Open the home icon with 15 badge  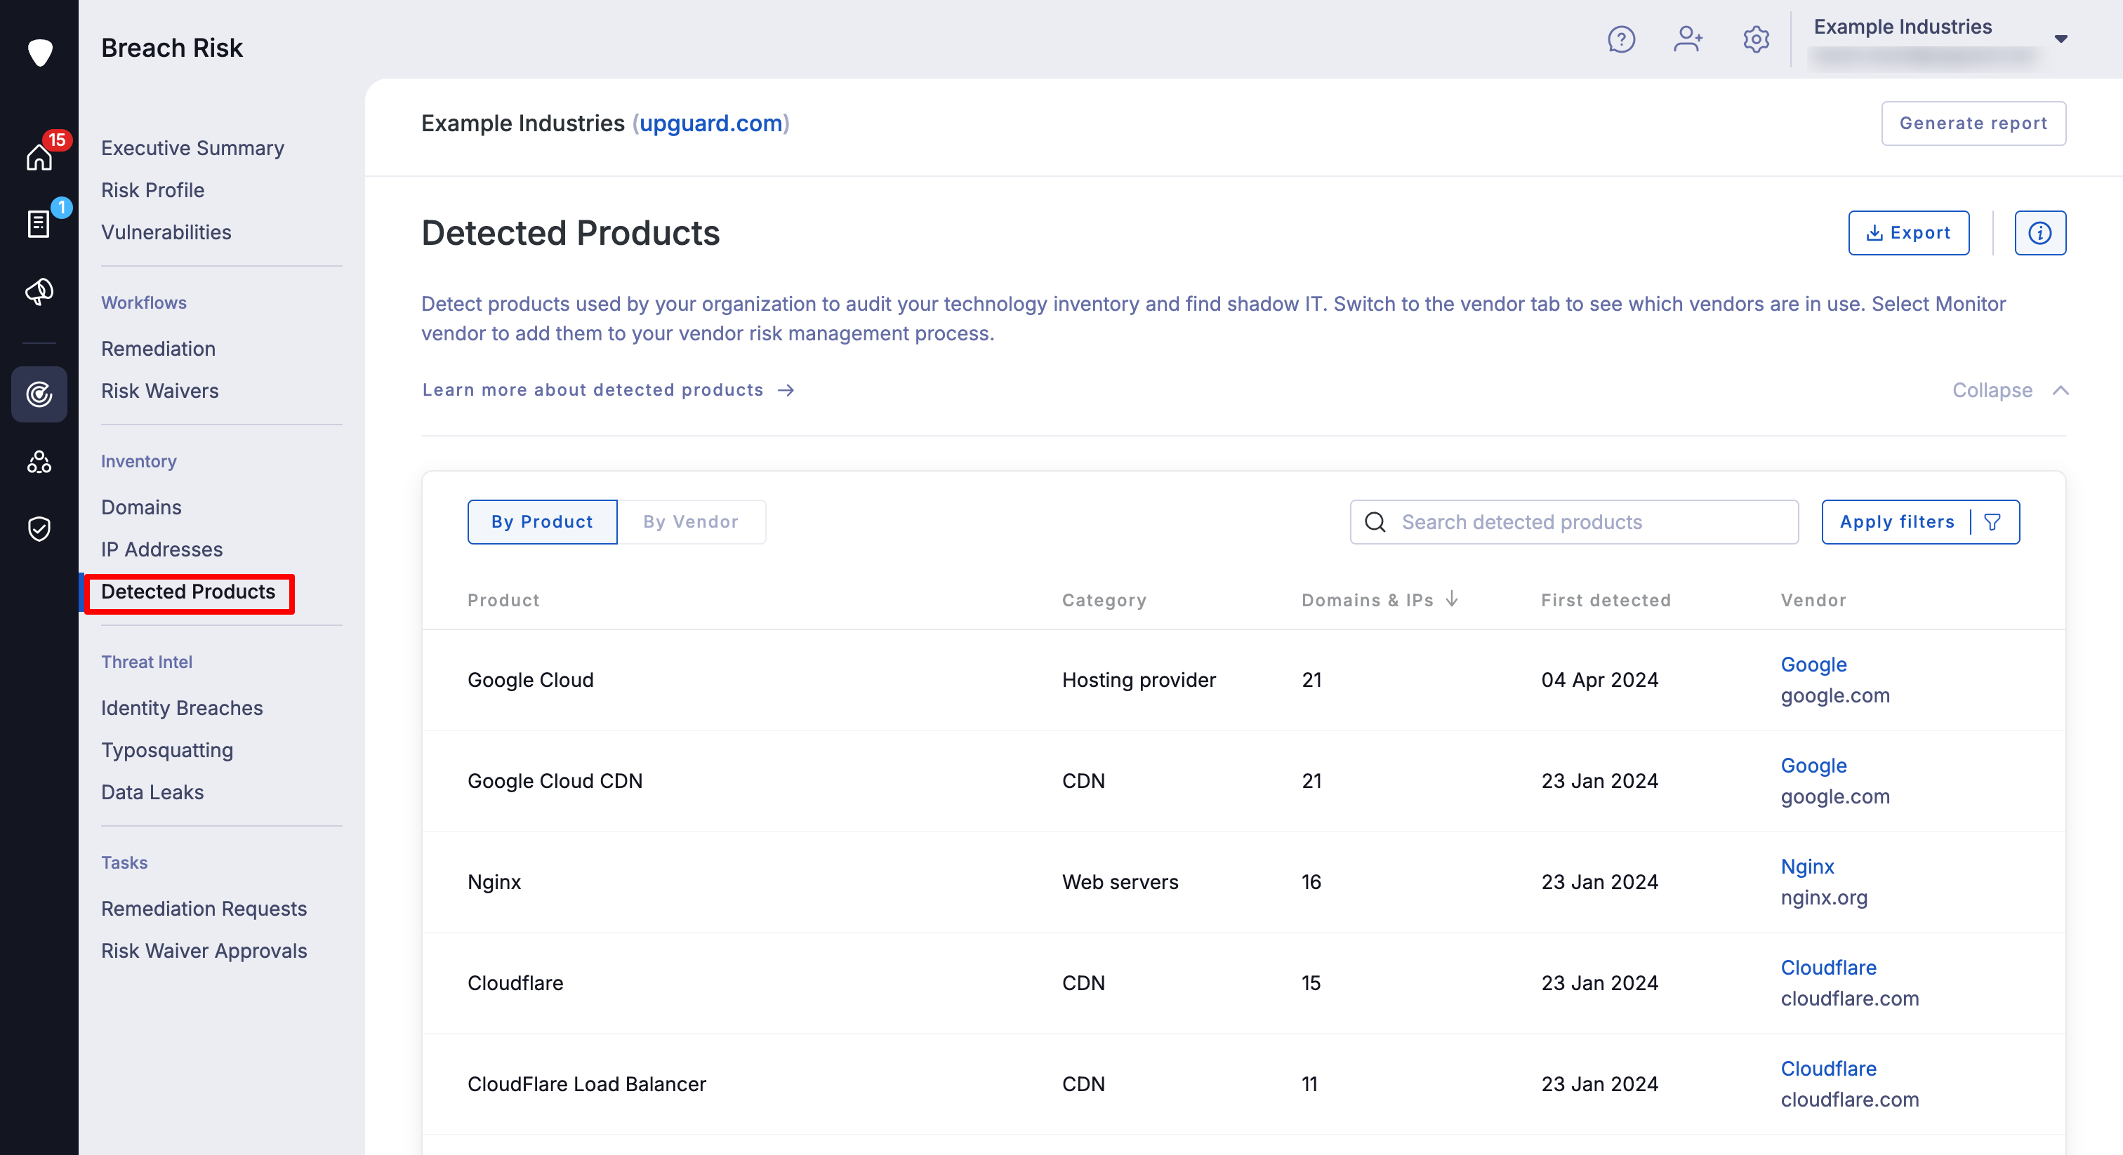click(39, 156)
